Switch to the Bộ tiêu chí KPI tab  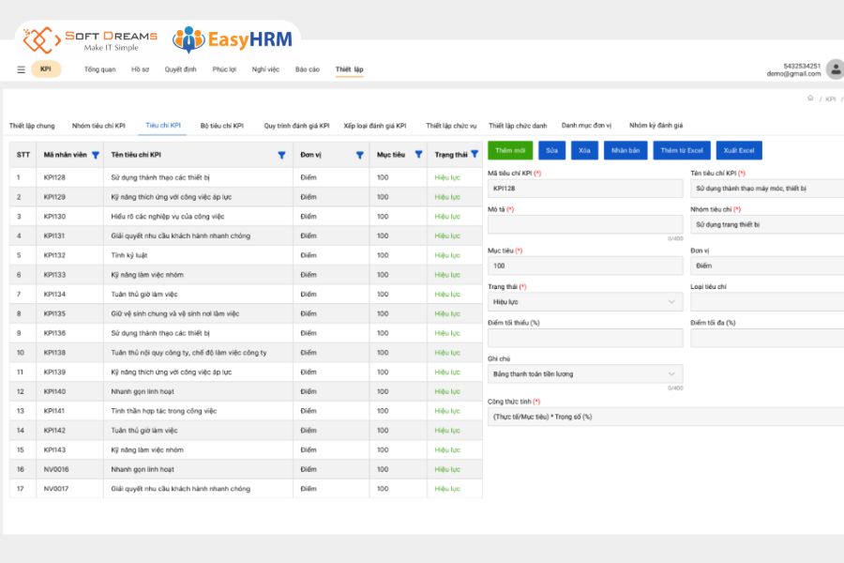point(221,126)
